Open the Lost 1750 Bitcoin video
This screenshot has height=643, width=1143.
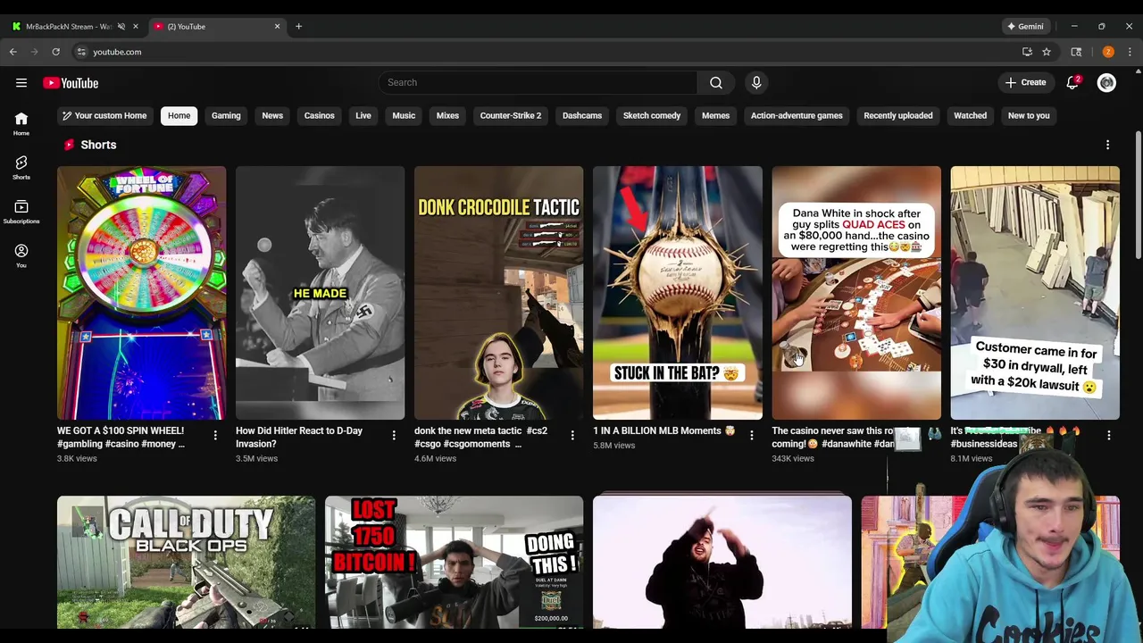[455, 563]
